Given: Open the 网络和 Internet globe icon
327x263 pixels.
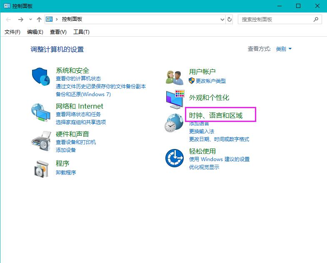Looking at the screenshot, I should click(41, 112).
